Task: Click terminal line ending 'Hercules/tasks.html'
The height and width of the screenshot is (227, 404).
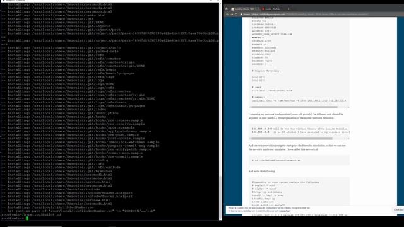Action: (x=53, y=15)
